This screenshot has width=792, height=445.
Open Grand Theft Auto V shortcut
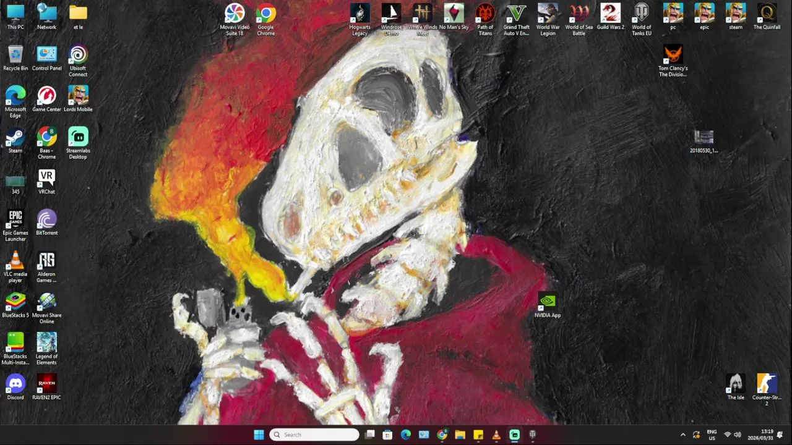[x=516, y=20]
